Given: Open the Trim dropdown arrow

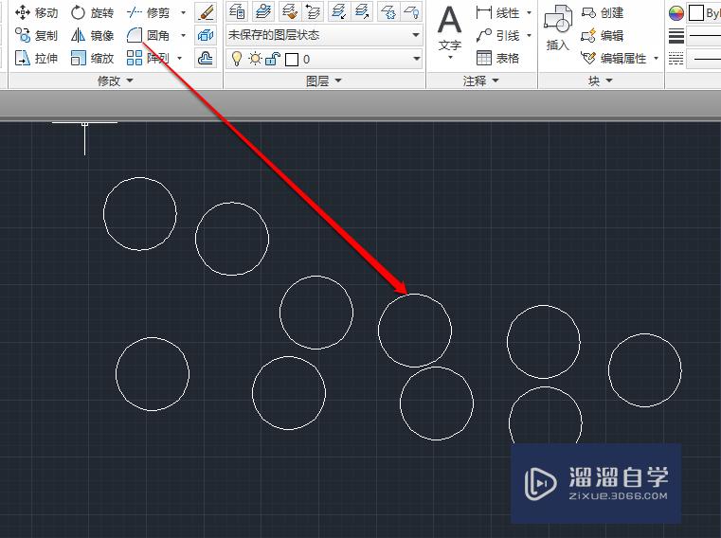Looking at the screenshot, I should tap(184, 13).
